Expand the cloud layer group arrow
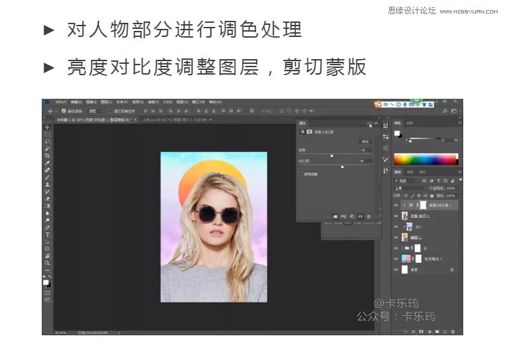 click(x=402, y=248)
